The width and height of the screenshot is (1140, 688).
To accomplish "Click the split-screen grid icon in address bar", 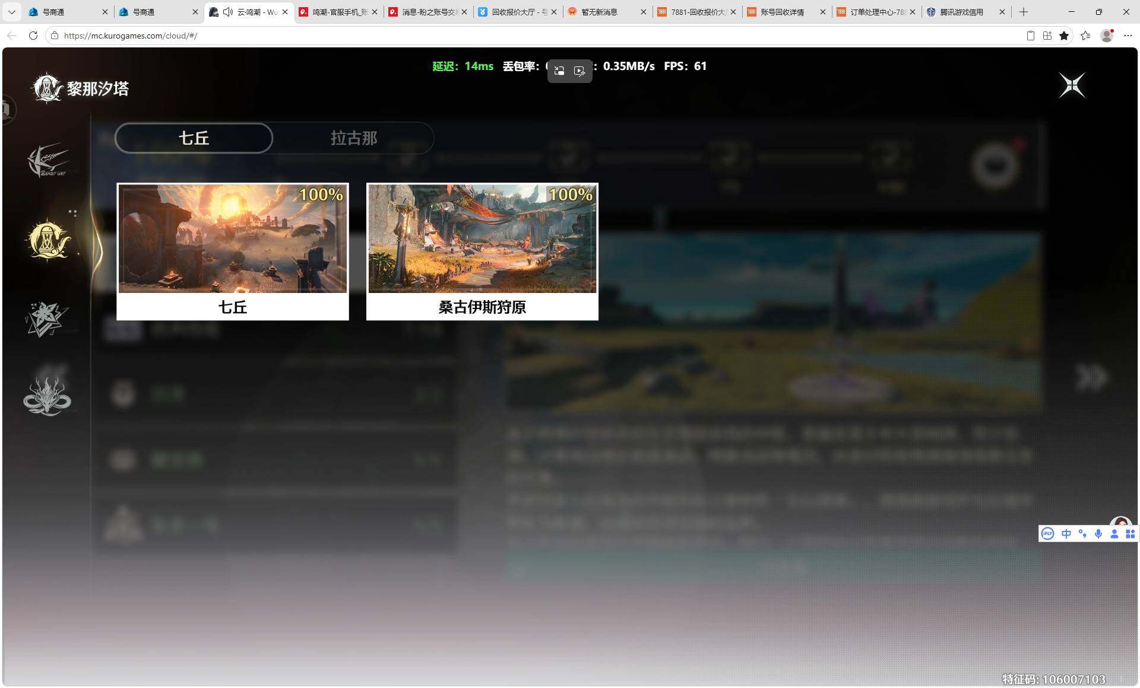I will coord(1047,36).
